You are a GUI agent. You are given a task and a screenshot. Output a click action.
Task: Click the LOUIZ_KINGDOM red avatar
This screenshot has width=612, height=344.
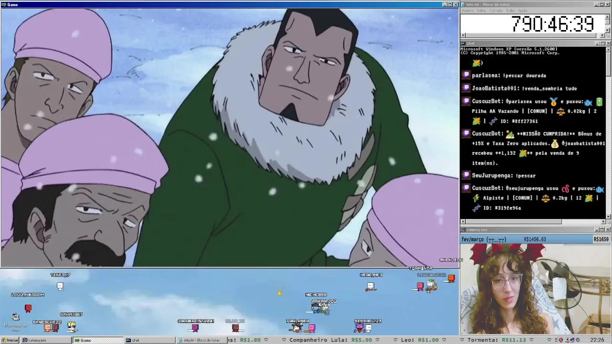[x=28, y=309]
